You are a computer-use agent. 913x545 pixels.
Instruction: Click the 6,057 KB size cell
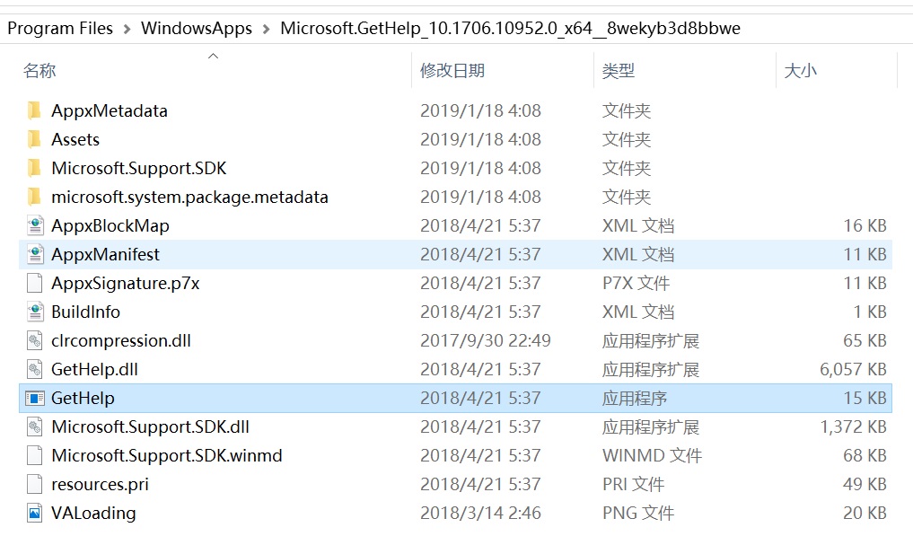click(x=853, y=369)
